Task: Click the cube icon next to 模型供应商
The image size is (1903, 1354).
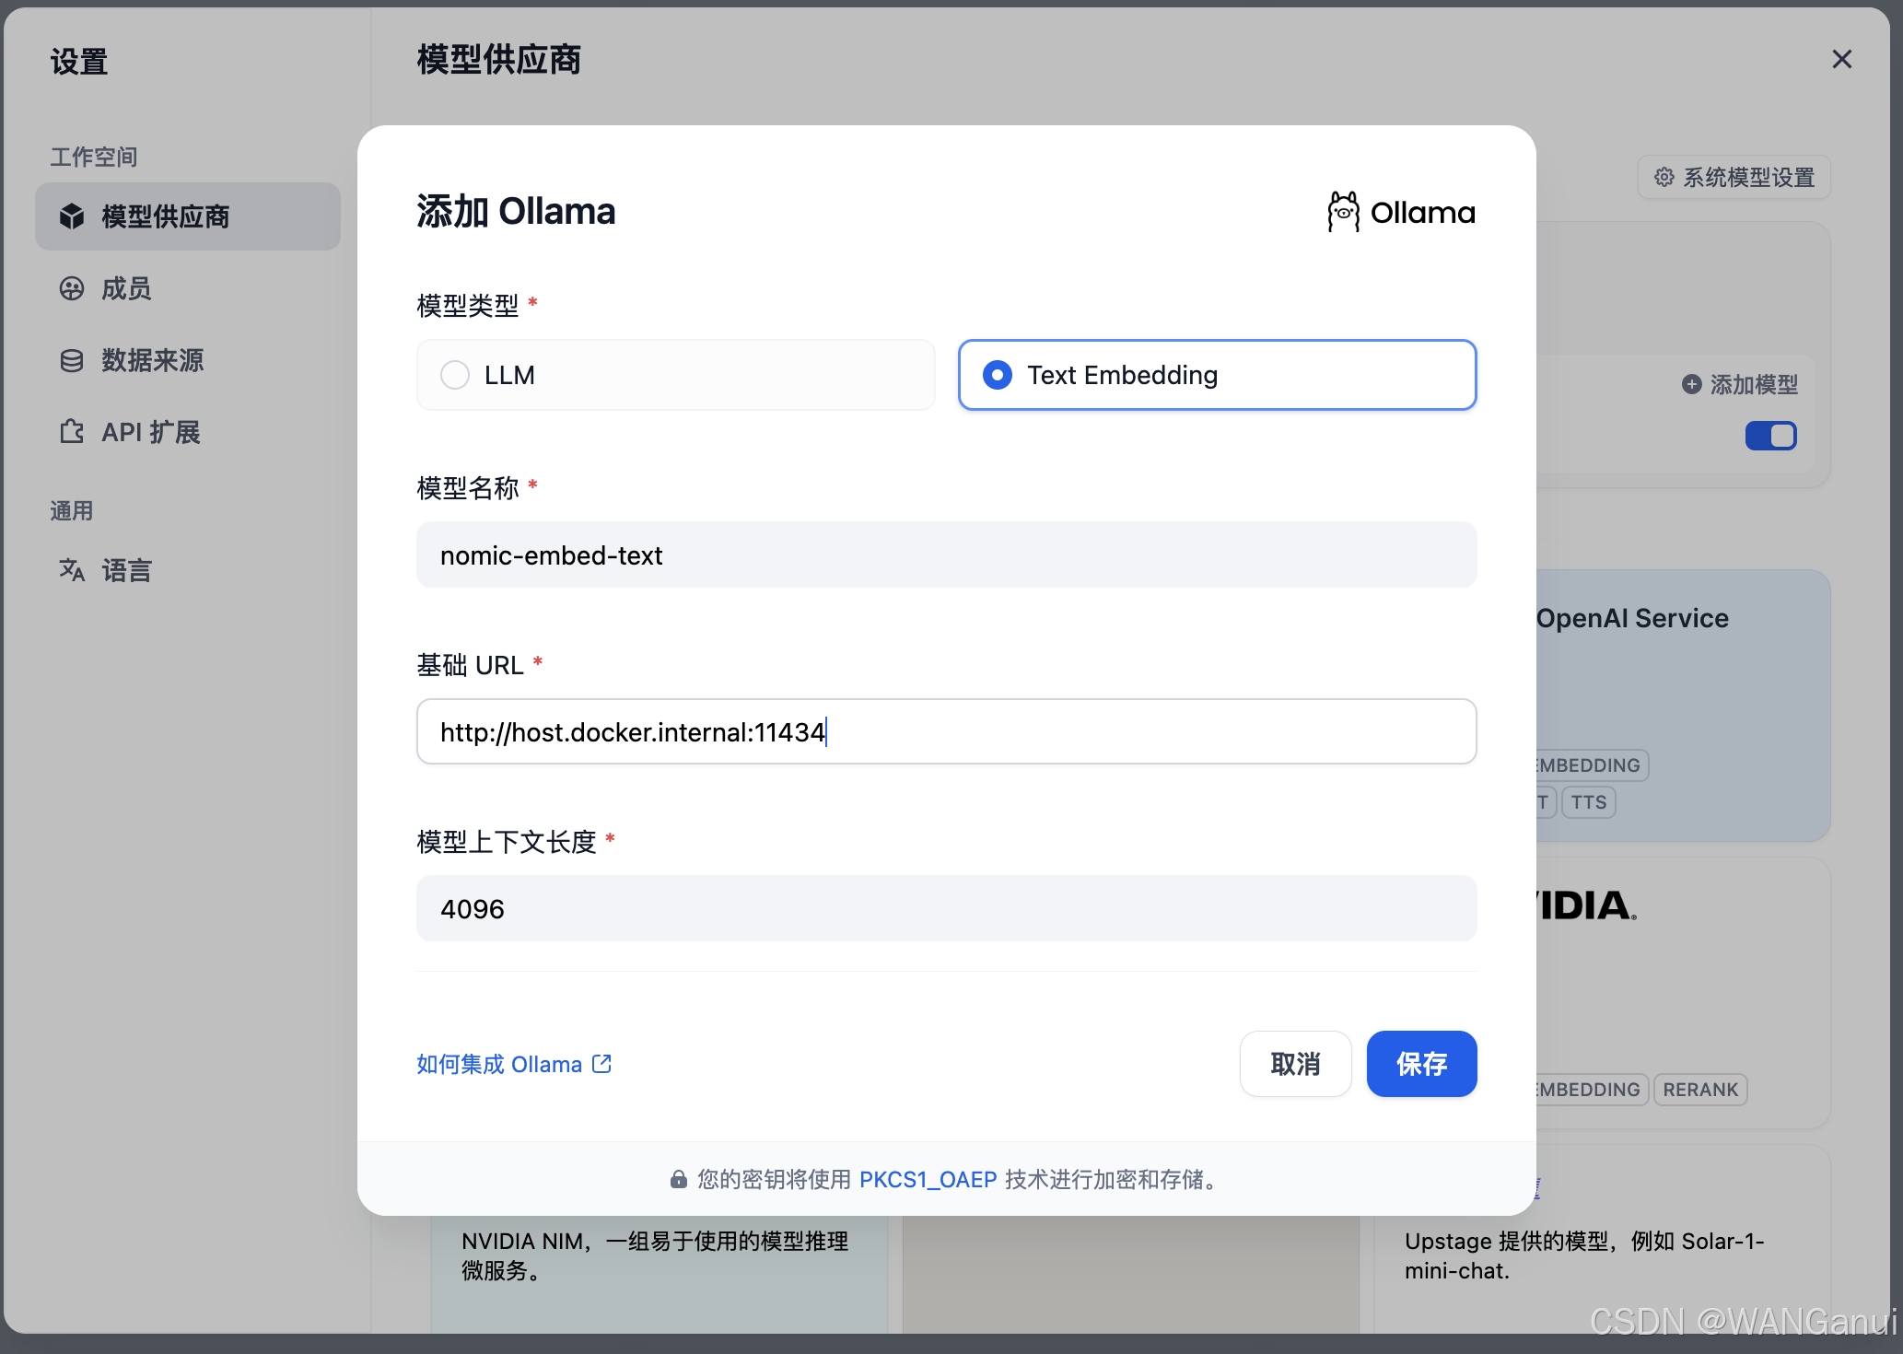Action: coord(72,216)
